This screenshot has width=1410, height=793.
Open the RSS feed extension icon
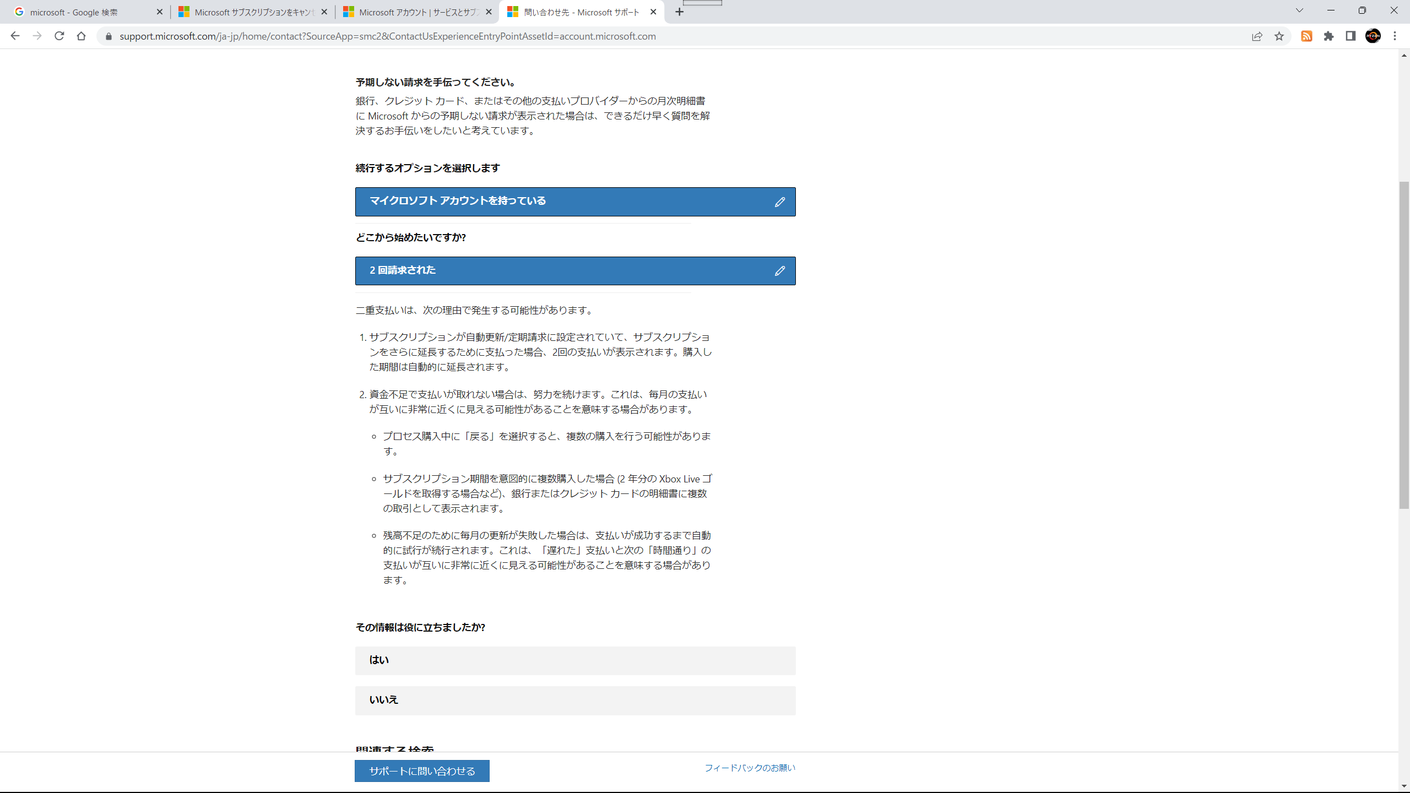1306,36
